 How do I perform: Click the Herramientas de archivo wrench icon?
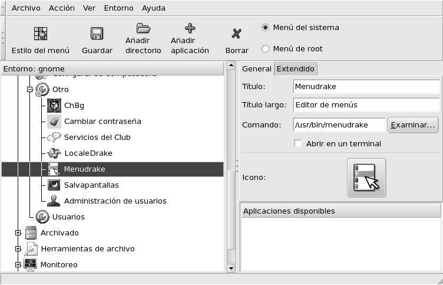[31, 249]
